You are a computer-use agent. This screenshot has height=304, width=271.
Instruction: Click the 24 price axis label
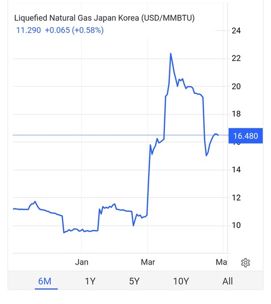(x=236, y=31)
